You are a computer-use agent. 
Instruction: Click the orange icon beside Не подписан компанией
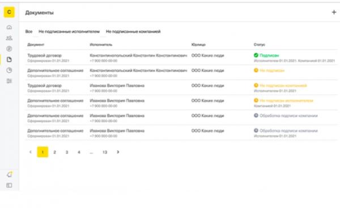coord(256,86)
